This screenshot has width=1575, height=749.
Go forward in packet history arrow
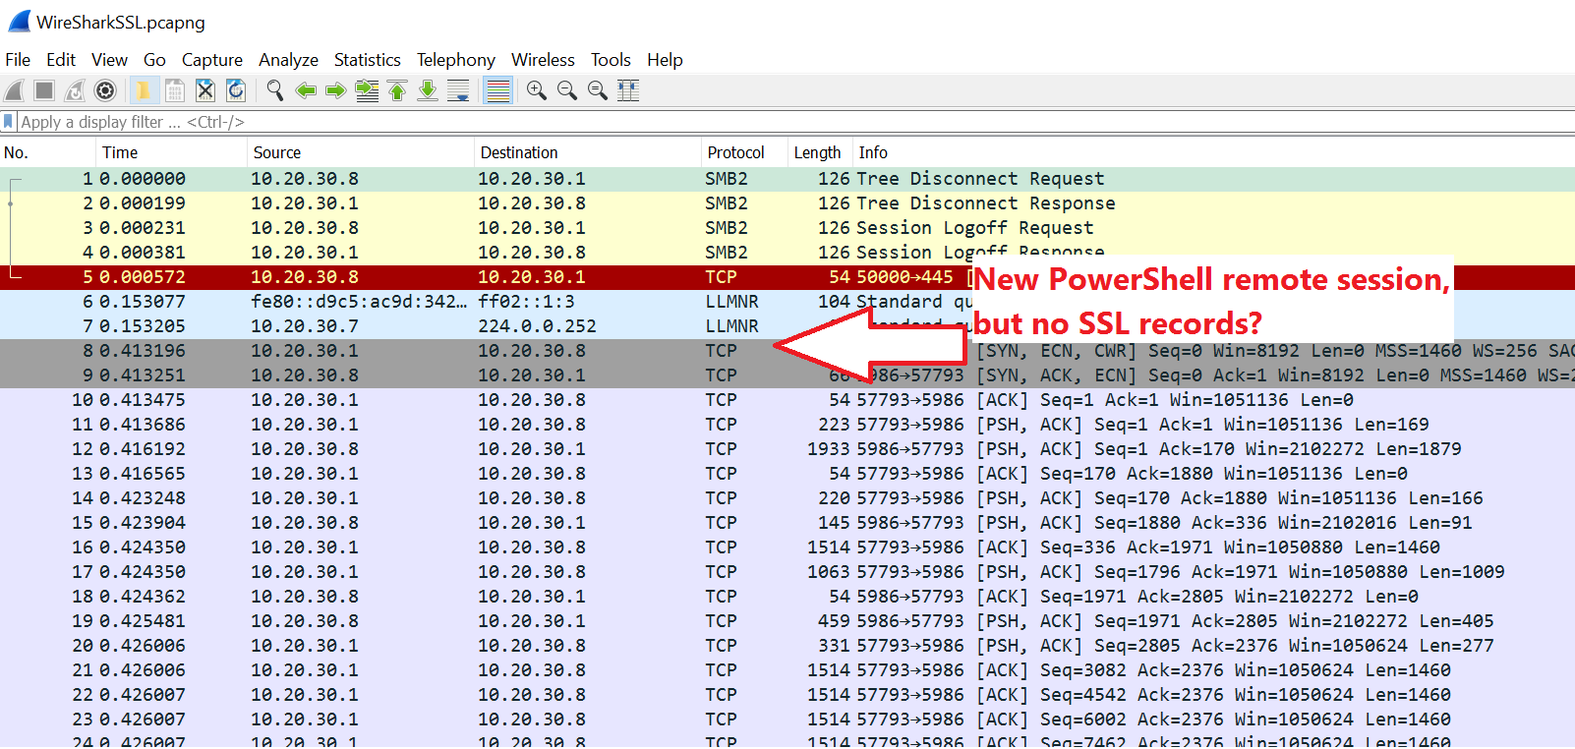[x=336, y=91]
